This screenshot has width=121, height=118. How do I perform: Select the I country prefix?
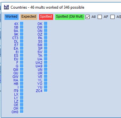point(18,87)
